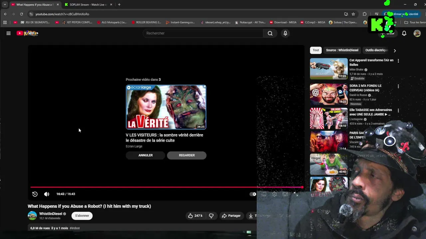This screenshot has height=239, width=426.
Task: Enter fullscreen mode in the player
Action: (296, 194)
